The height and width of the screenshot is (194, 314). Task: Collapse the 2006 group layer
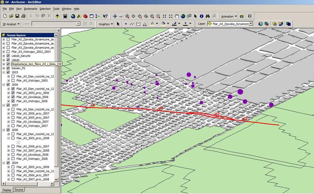pos(4,85)
